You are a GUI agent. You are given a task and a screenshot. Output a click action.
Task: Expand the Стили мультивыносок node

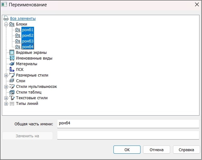(6, 87)
